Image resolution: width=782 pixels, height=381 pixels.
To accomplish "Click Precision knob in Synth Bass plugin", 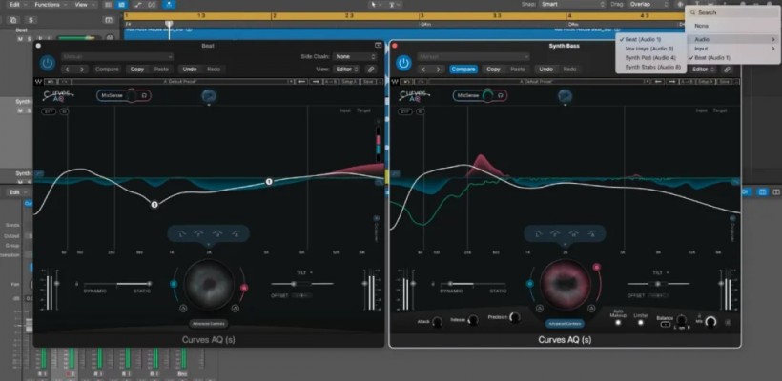I will coord(515,317).
